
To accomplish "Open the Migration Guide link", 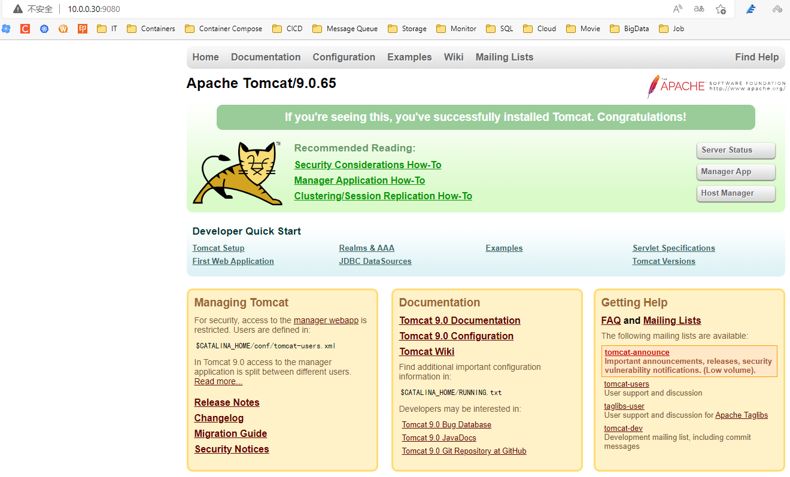I will pos(230,433).
